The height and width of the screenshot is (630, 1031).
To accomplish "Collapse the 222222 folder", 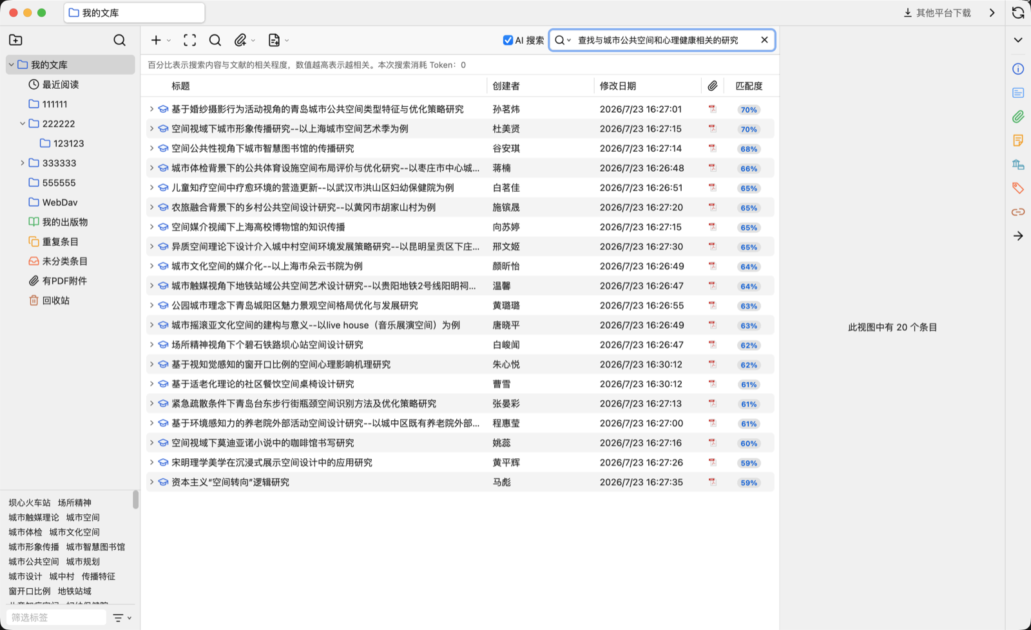I will tap(23, 124).
